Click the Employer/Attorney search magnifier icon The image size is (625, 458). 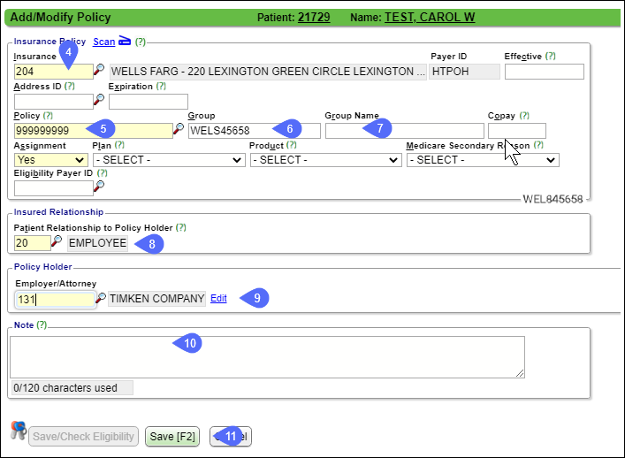tap(101, 299)
